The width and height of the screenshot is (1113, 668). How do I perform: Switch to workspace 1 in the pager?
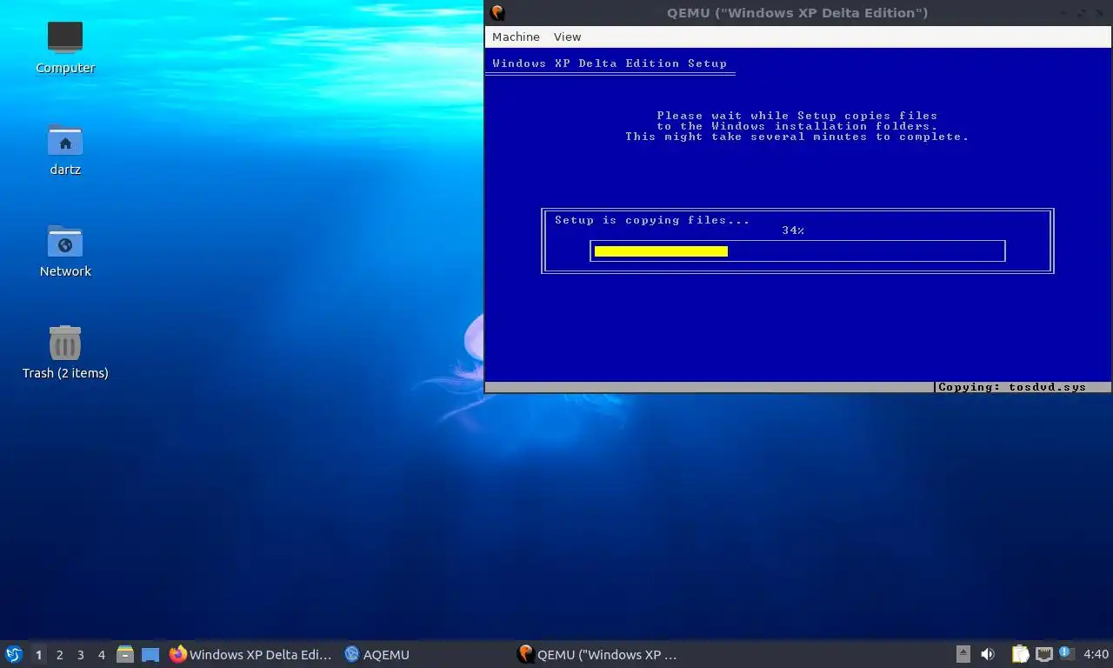pyautogui.click(x=38, y=655)
